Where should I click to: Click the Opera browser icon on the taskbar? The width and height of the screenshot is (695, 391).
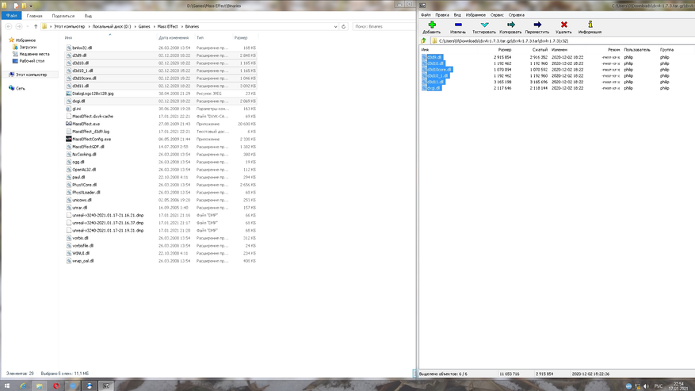[x=55, y=385]
